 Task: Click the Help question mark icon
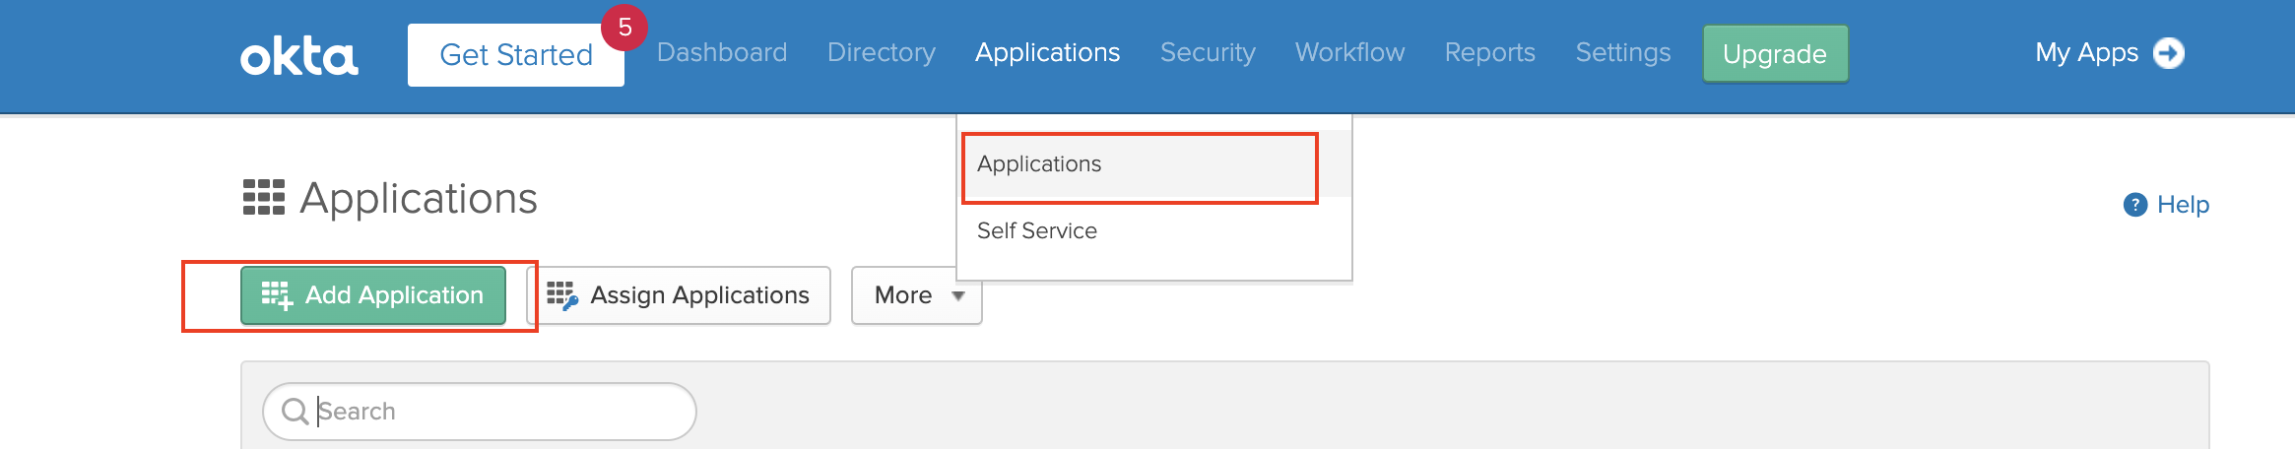tap(2134, 205)
